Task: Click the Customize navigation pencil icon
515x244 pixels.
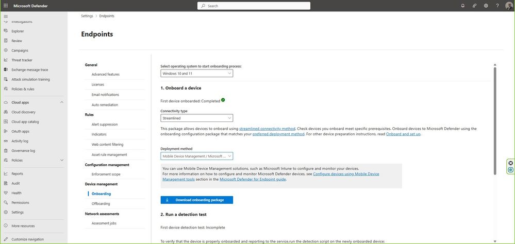Action: pyautogui.click(x=6, y=239)
